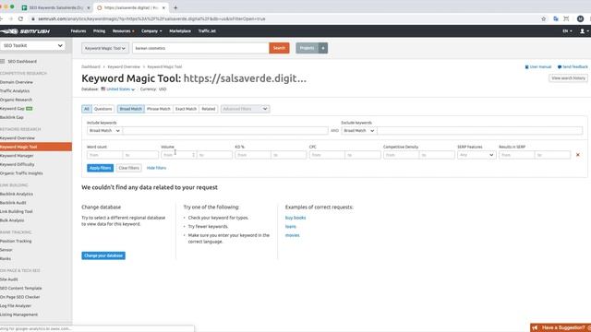The width and height of the screenshot is (591, 332).
Task: Go to Keyword Overview breadcrumb
Action: click(124, 66)
